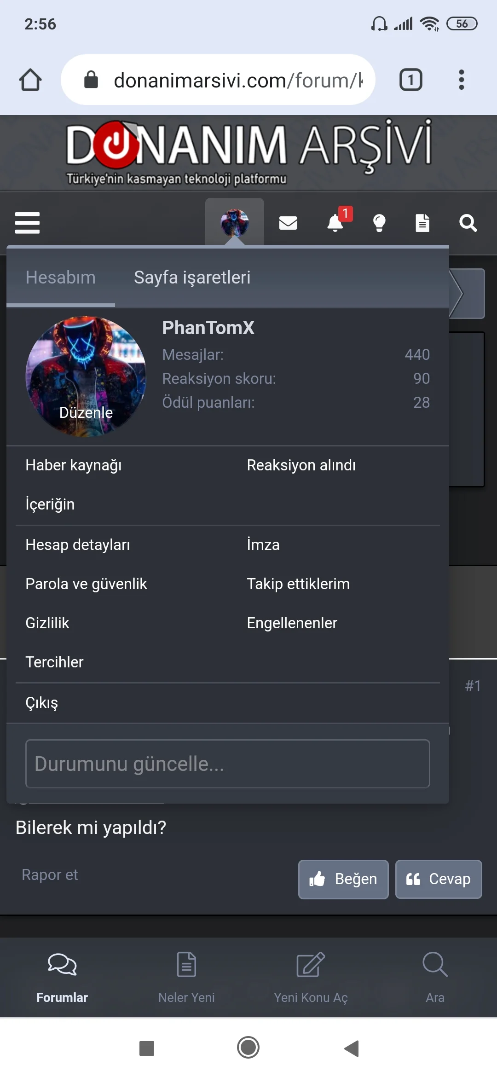Edit profile picture via Düzenle
497x1077 pixels.
pyautogui.click(x=86, y=412)
